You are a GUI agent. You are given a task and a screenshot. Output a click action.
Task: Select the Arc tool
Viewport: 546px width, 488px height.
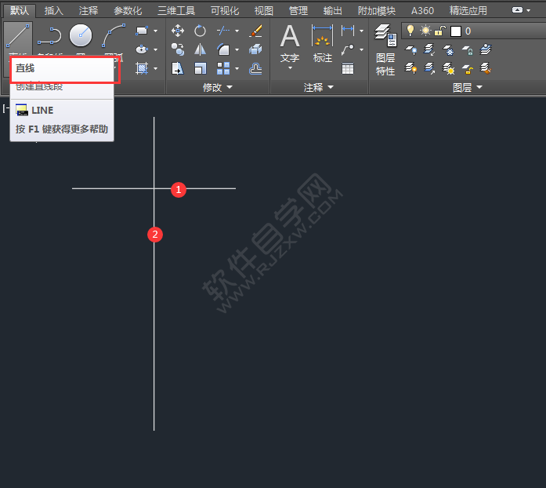tap(114, 36)
